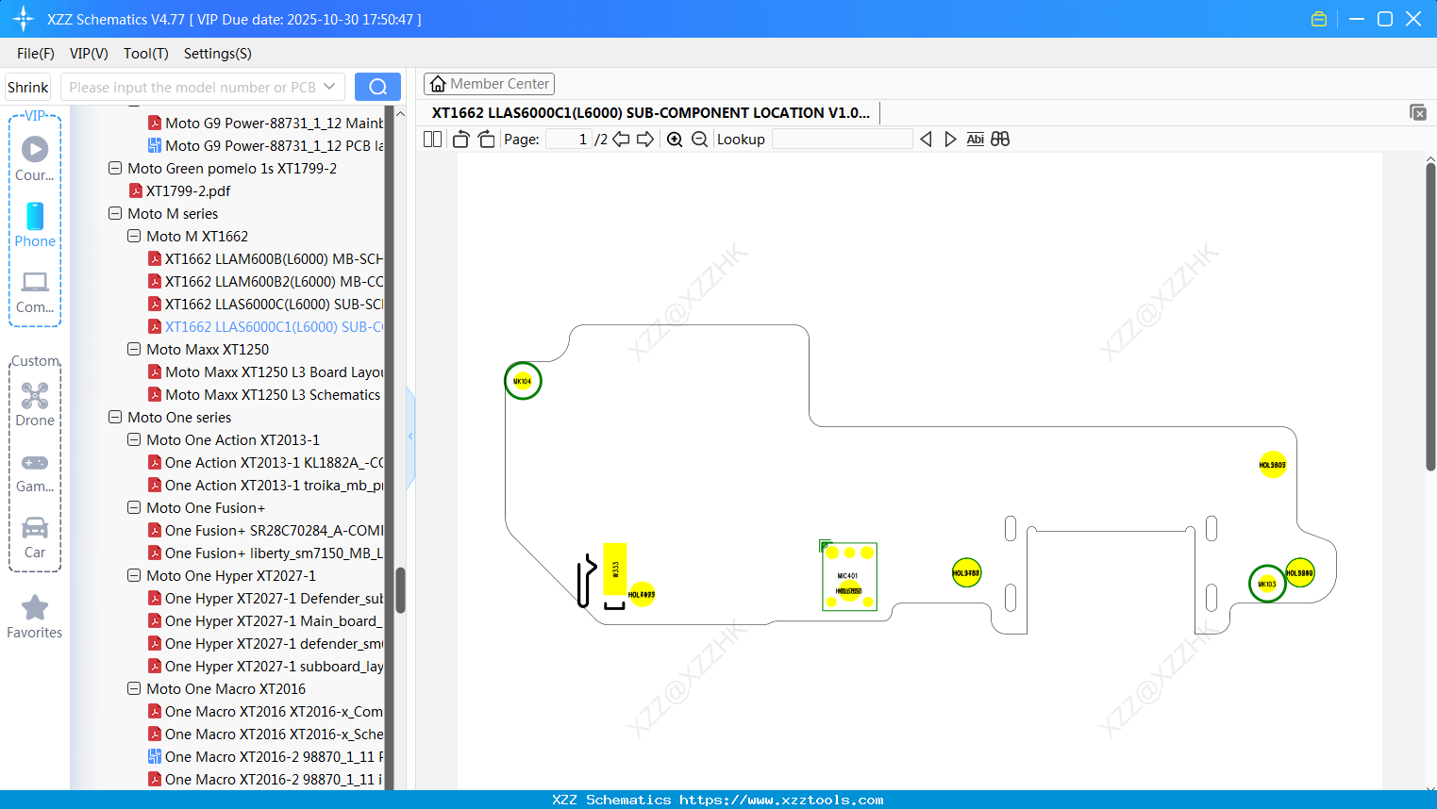Toggle the two-page split view icon

pos(433,140)
